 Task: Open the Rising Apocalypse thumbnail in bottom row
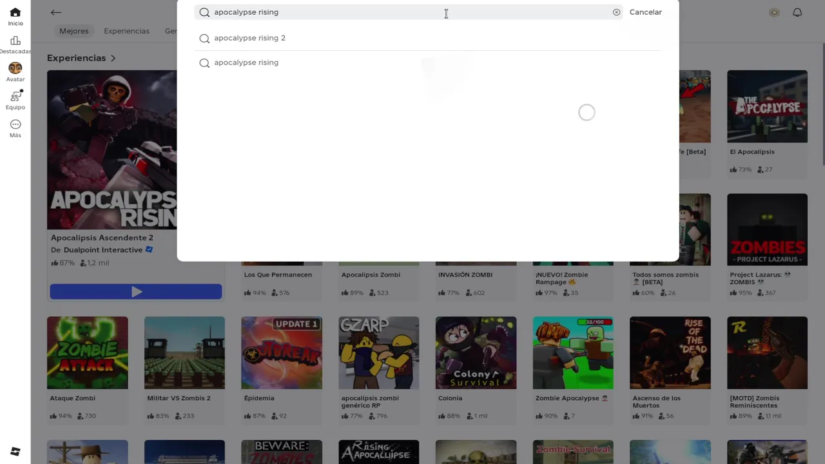click(x=378, y=452)
